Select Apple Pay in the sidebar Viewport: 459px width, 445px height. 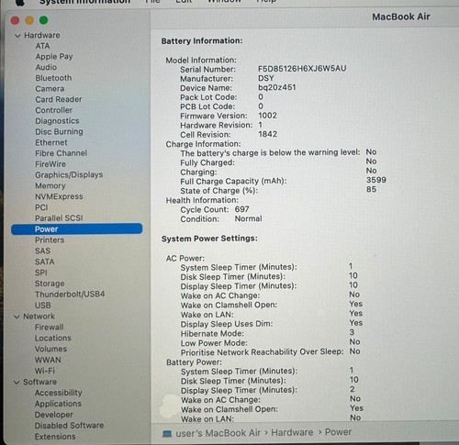tap(54, 57)
